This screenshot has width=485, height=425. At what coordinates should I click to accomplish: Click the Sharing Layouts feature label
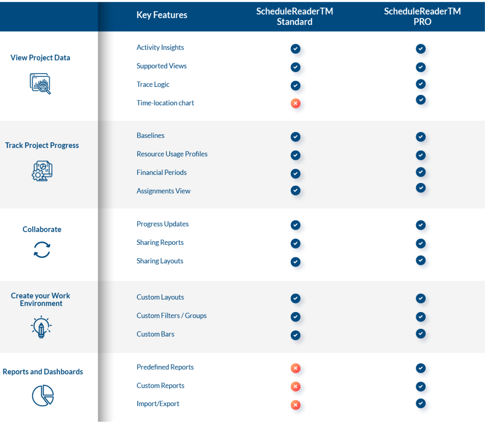160,260
